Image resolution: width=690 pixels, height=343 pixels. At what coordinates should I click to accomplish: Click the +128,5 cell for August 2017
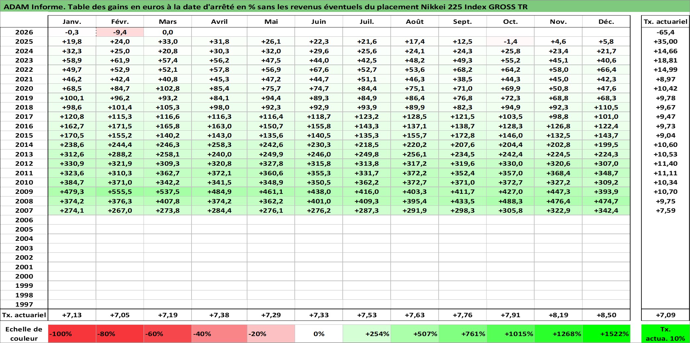click(414, 116)
